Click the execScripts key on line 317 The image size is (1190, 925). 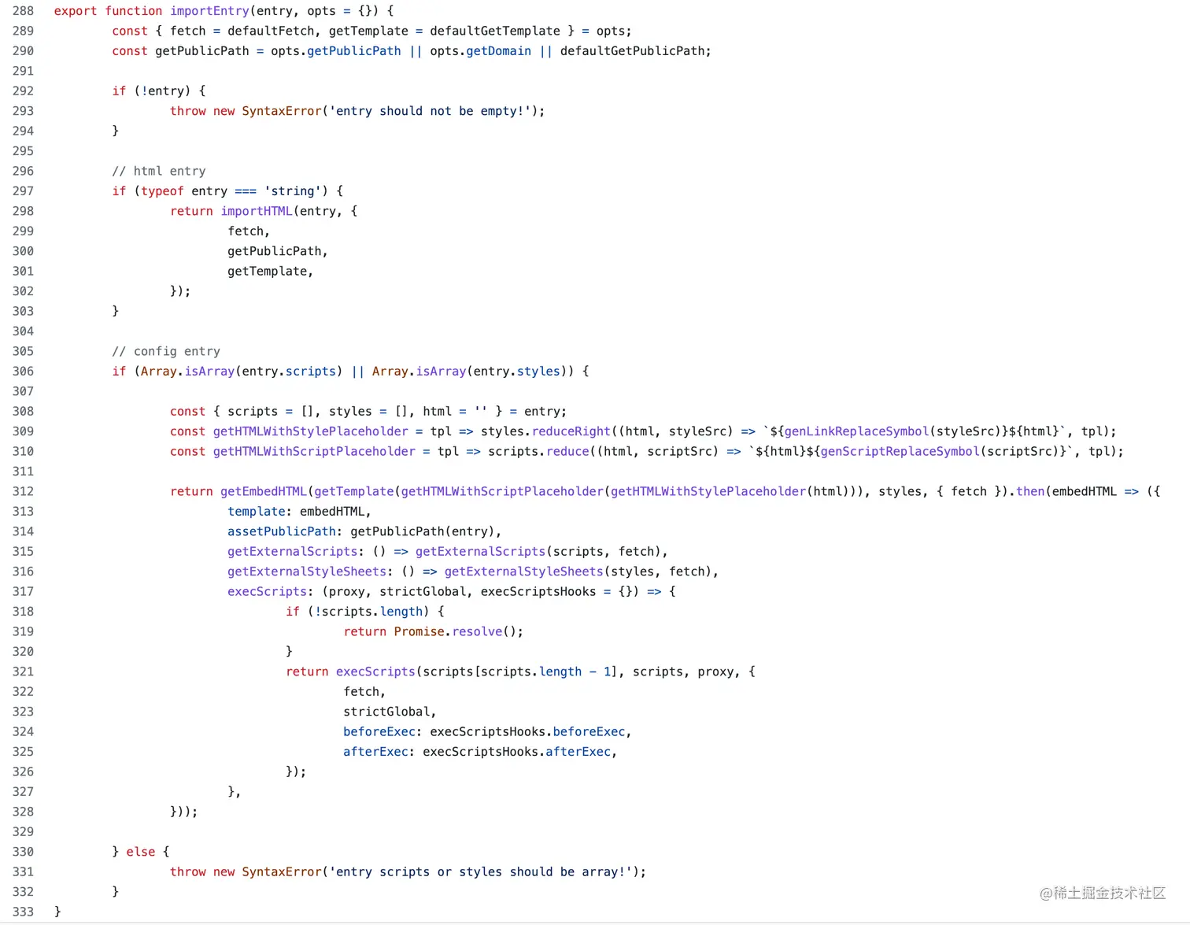(267, 592)
